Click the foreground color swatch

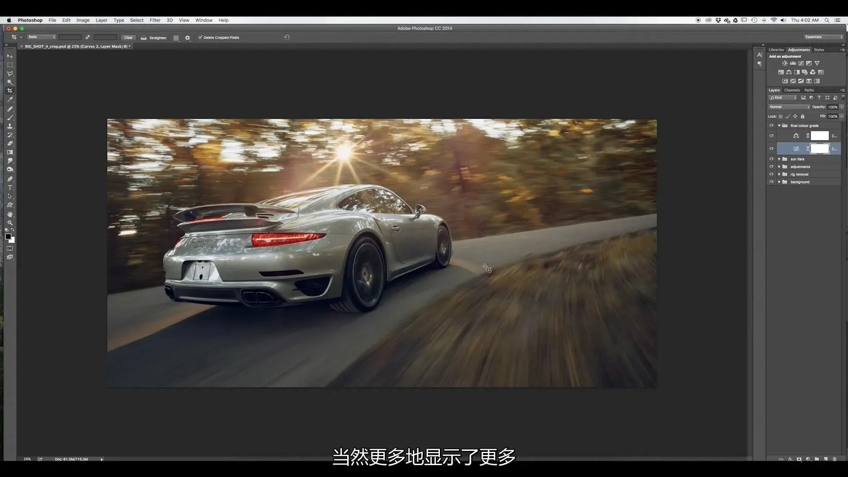coord(8,237)
